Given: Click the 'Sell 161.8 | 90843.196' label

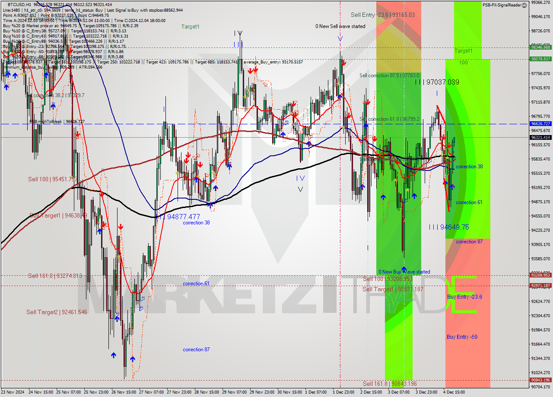Looking at the screenshot, I should (x=390, y=384).
